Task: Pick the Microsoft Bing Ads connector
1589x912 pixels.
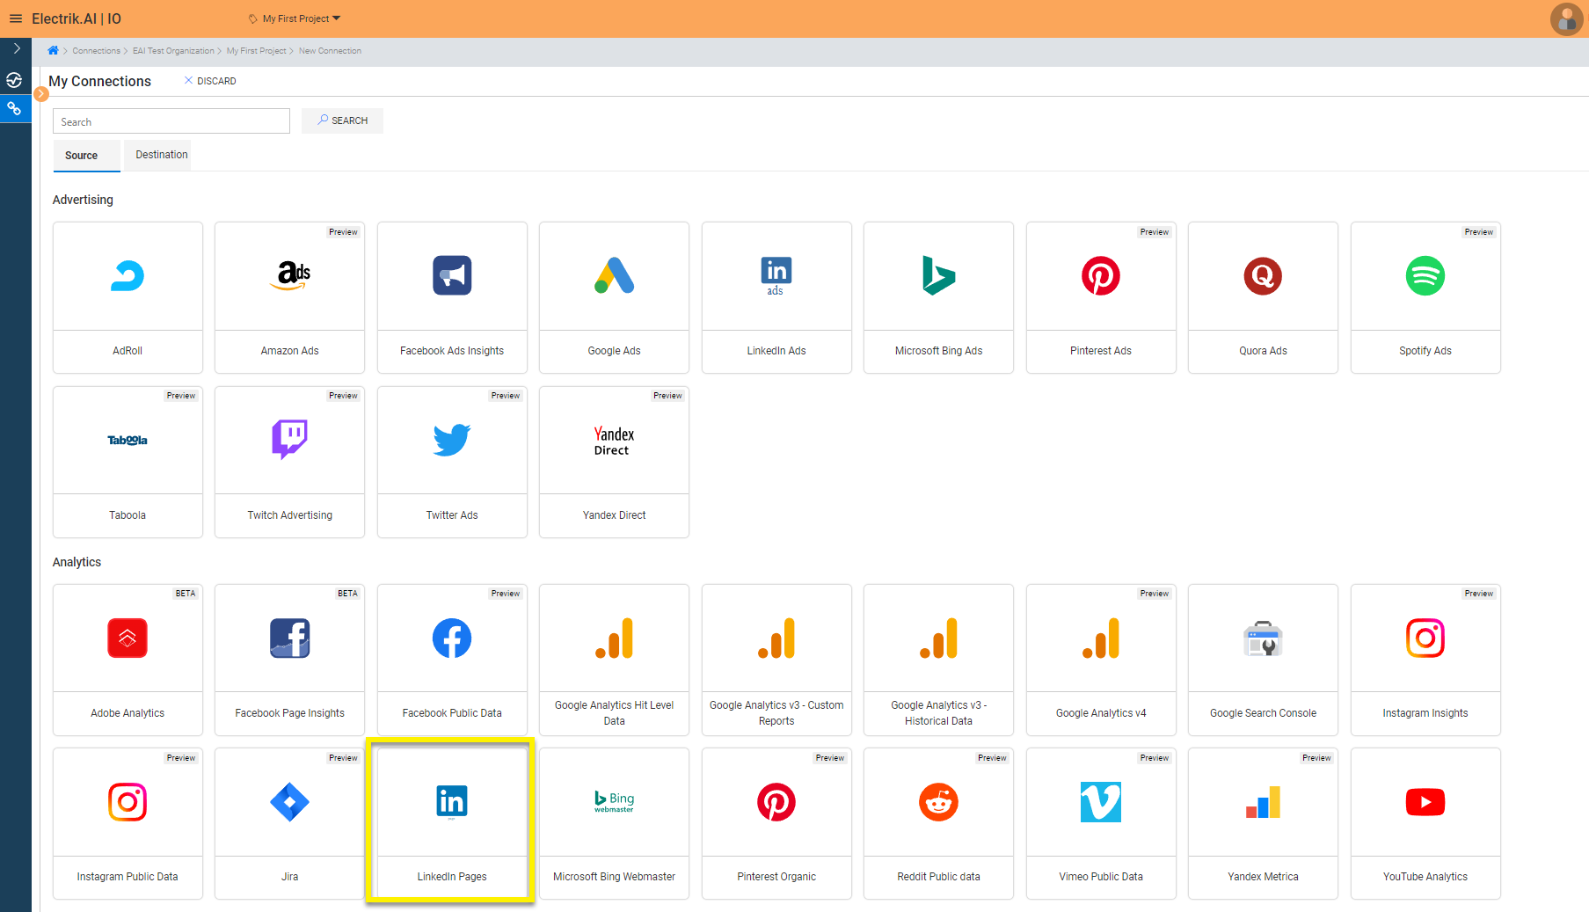Action: pyautogui.click(x=938, y=297)
